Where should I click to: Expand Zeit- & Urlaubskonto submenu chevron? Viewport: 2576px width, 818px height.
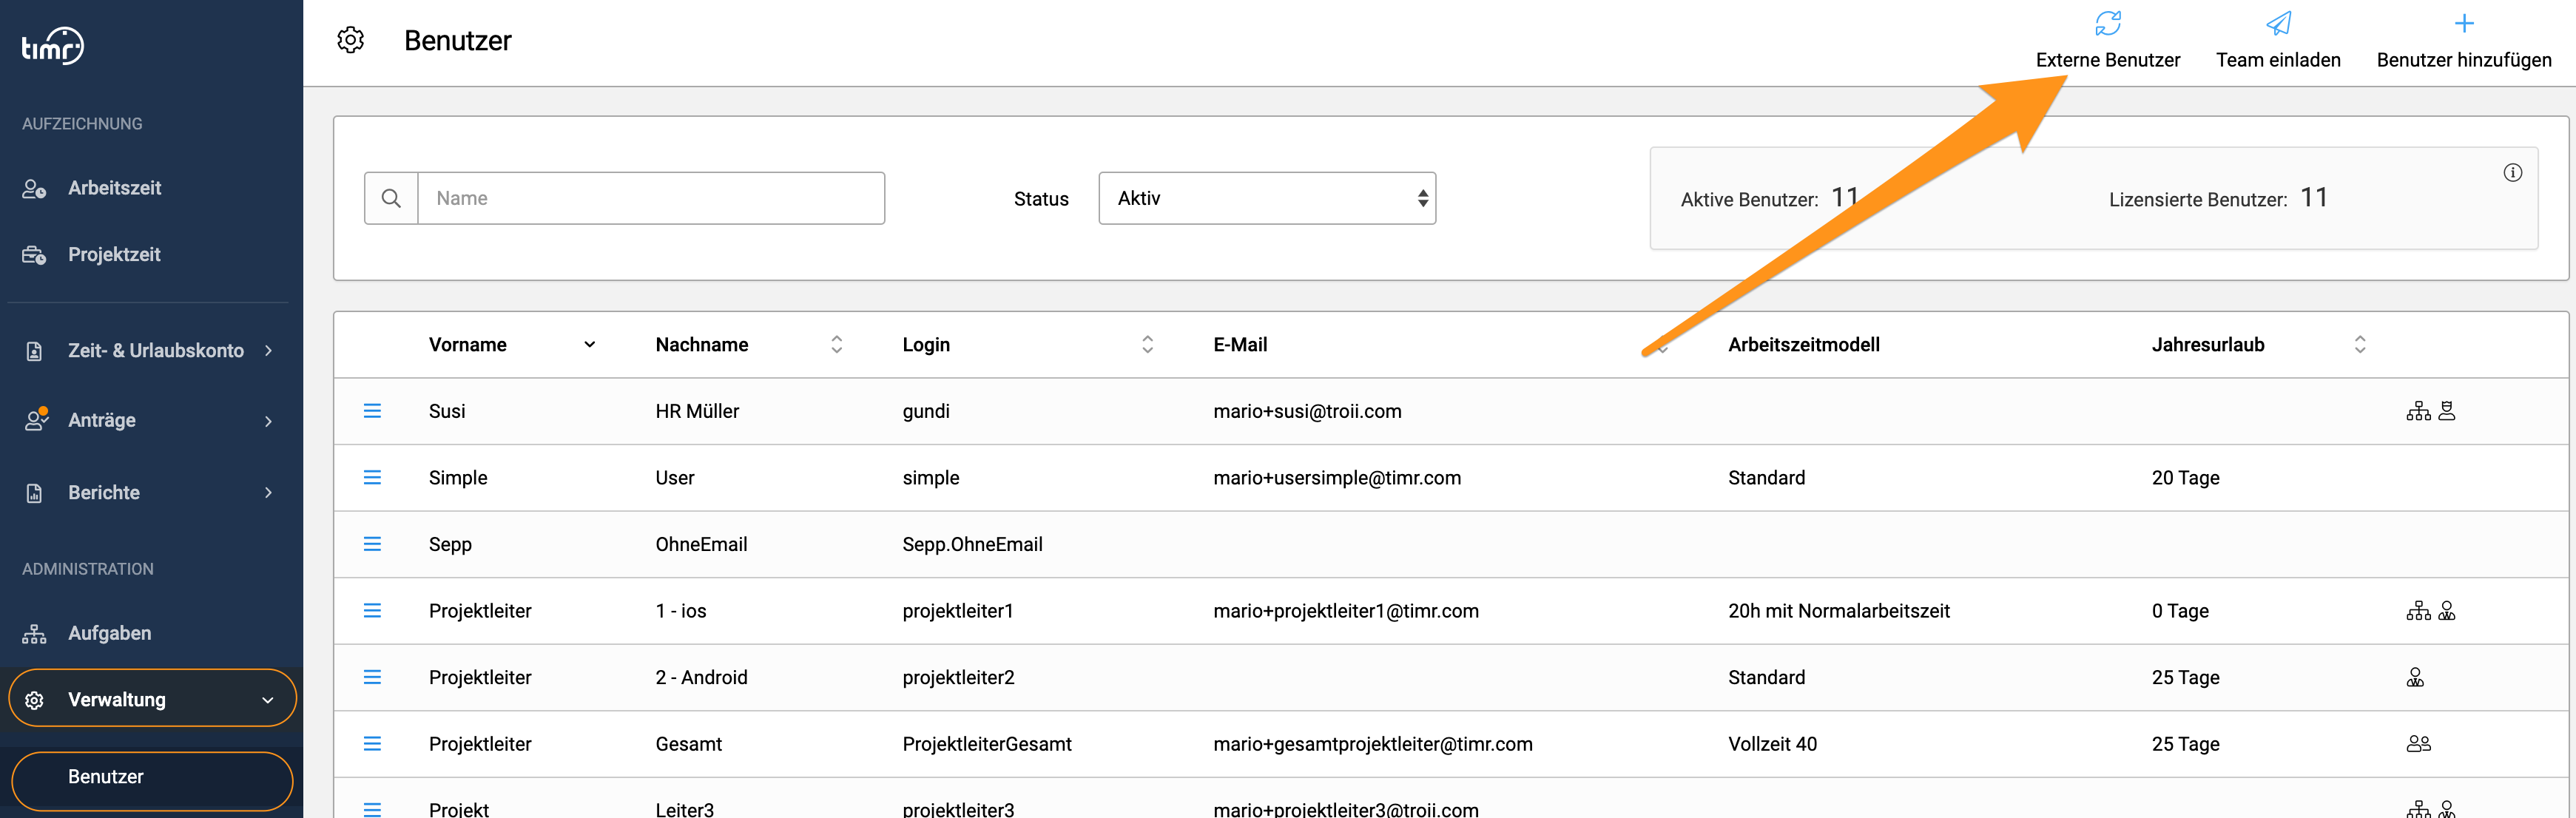(x=268, y=350)
